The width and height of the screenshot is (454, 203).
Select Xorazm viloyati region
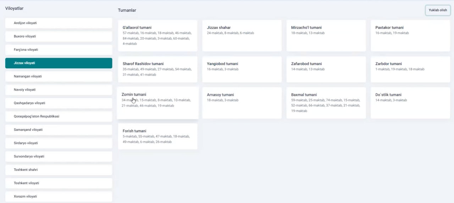tap(59, 196)
